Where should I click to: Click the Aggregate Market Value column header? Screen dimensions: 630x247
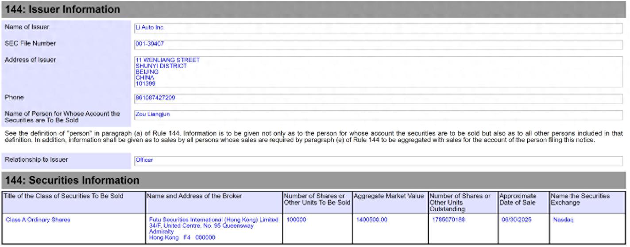coord(388,196)
